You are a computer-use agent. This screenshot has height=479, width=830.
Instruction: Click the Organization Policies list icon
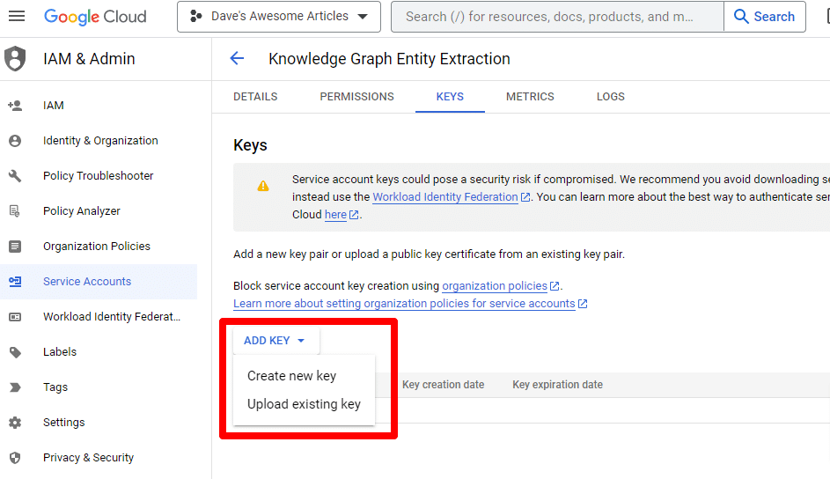click(15, 247)
